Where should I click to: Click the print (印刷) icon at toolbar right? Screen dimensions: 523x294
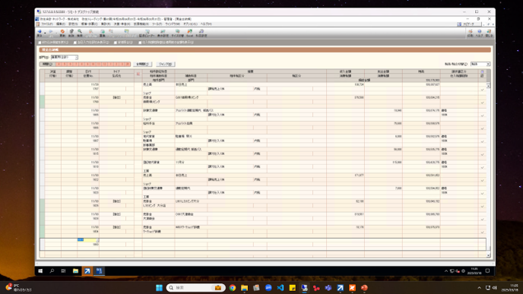point(471,33)
